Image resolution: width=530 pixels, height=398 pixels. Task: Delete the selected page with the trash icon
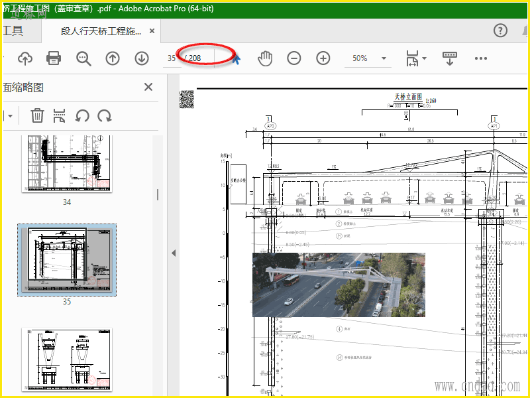37,116
